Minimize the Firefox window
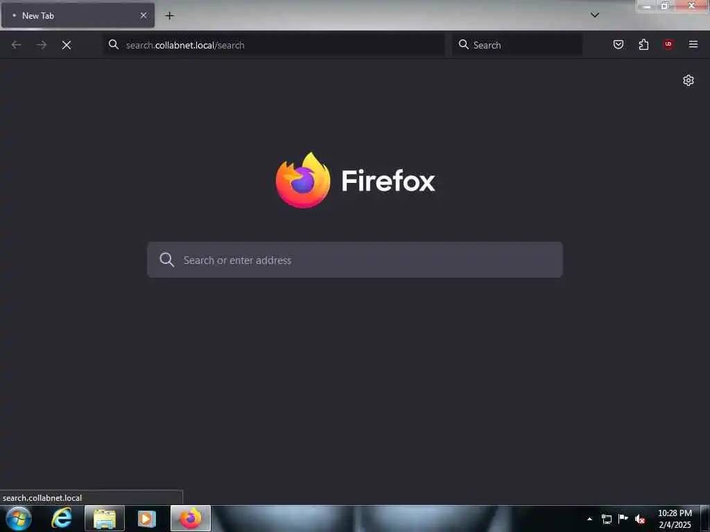The width and height of the screenshot is (710, 532). (x=647, y=6)
